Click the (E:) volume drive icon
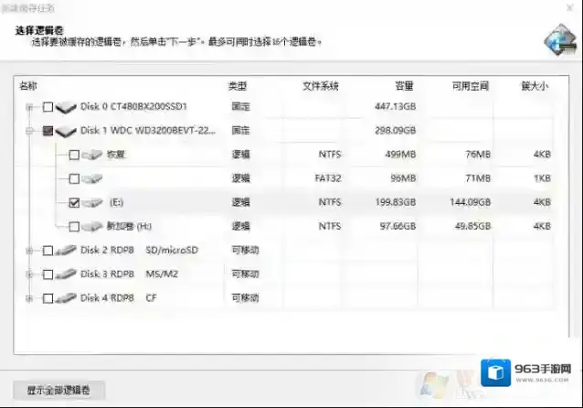 coord(91,202)
